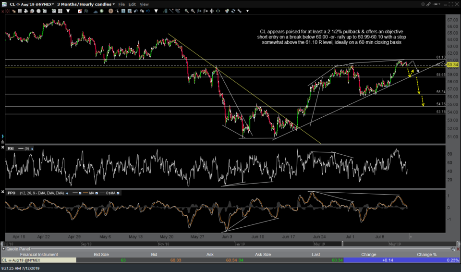Viewport: 461px width, 272px height.
Task: Click the Change column header
Action: 369,254
